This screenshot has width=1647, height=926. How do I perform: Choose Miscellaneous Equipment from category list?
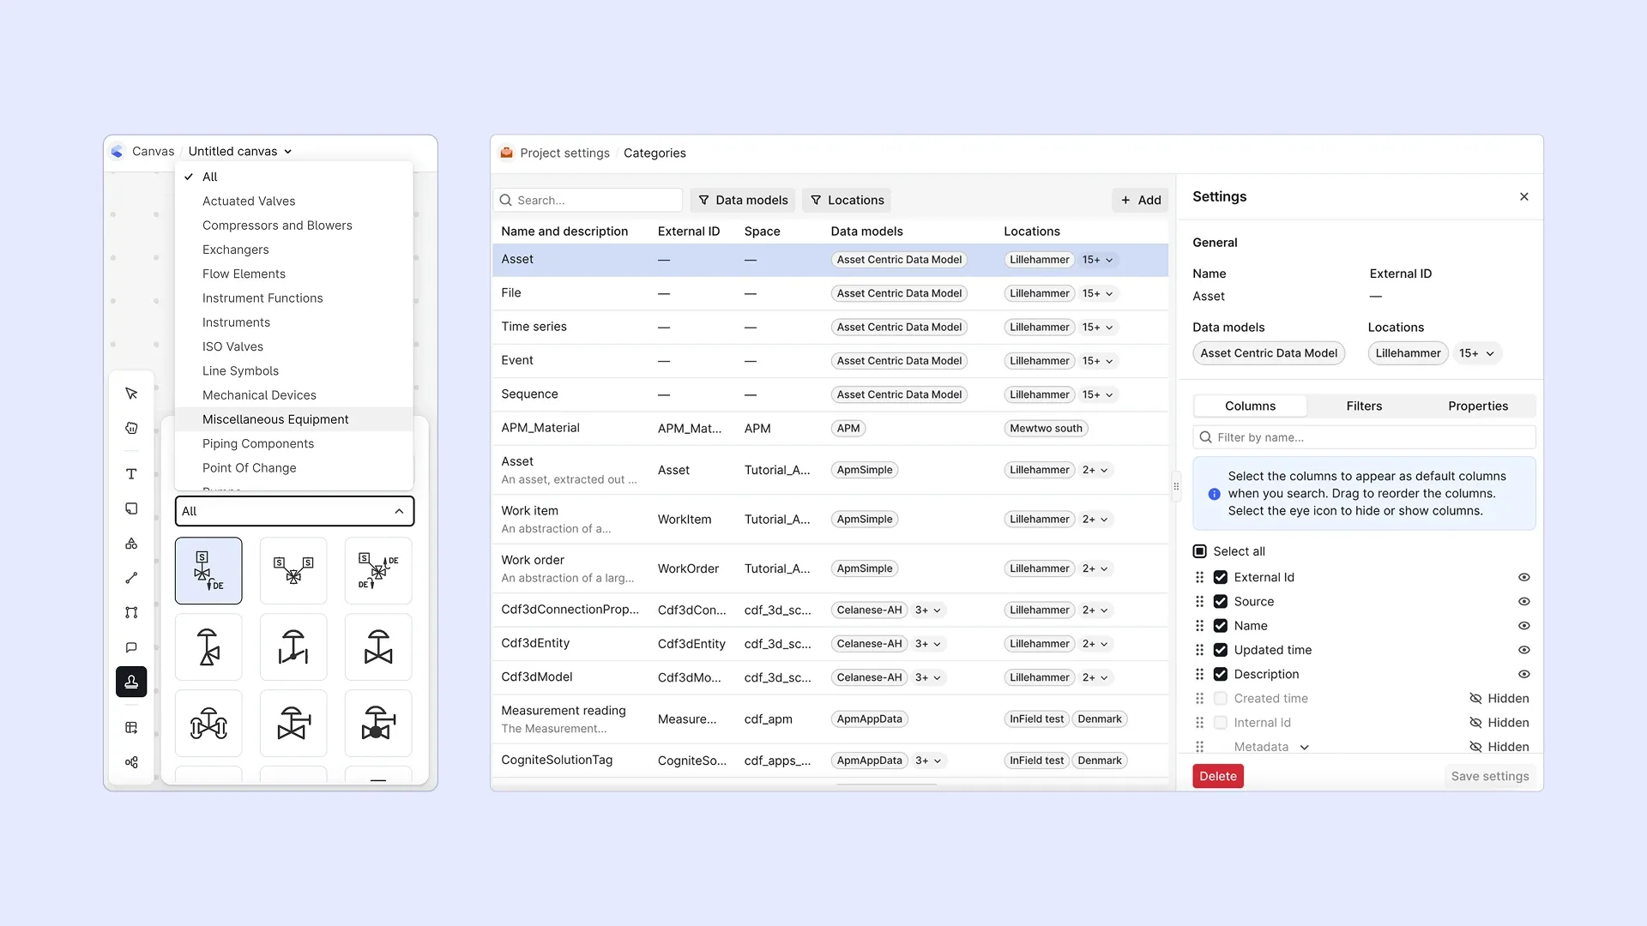(294, 419)
